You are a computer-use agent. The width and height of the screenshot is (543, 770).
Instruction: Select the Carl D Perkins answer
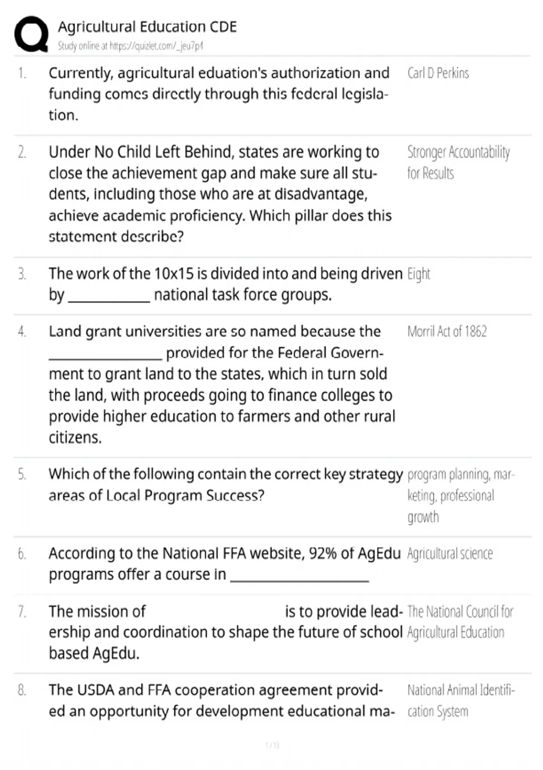[x=438, y=73]
